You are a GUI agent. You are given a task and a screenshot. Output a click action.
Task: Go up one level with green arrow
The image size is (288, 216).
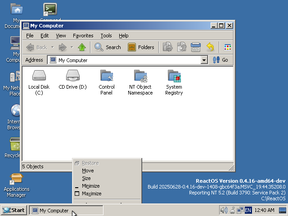coord(82,47)
